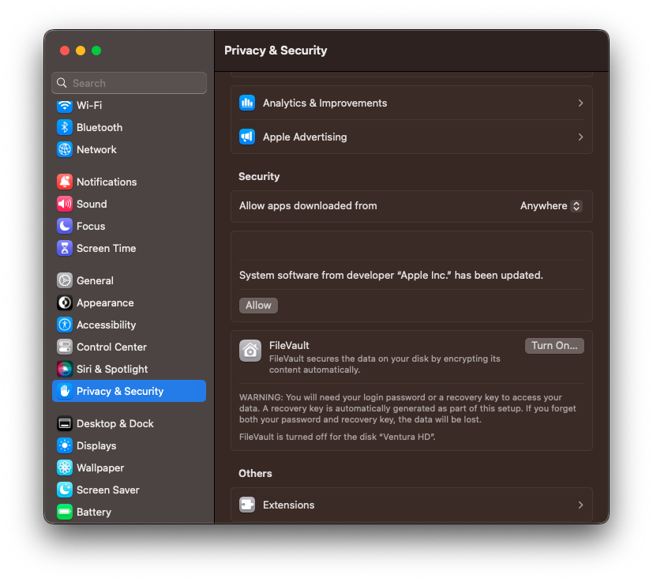Click the Notifications bell icon
Viewport: 653px width, 582px height.
click(x=65, y=182)
